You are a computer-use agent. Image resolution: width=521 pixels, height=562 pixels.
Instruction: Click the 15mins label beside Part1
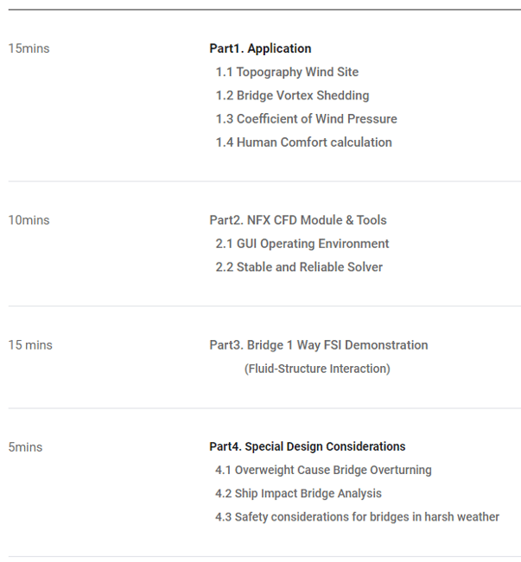[29, 48]
